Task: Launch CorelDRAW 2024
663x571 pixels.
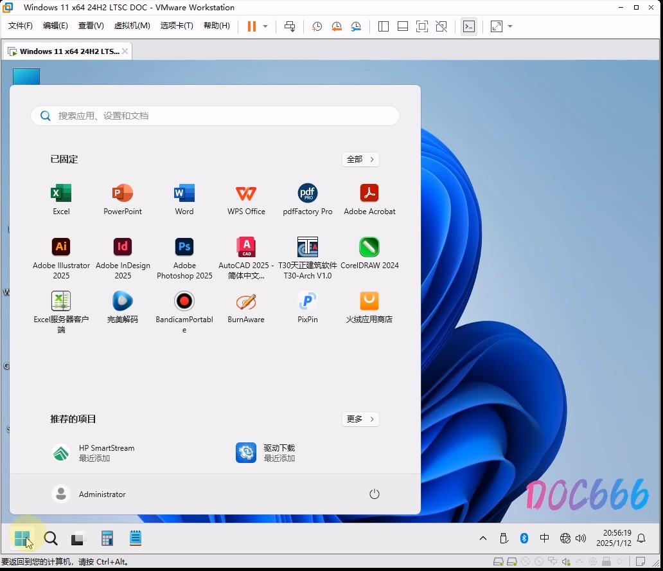Action: coord(369,254)
